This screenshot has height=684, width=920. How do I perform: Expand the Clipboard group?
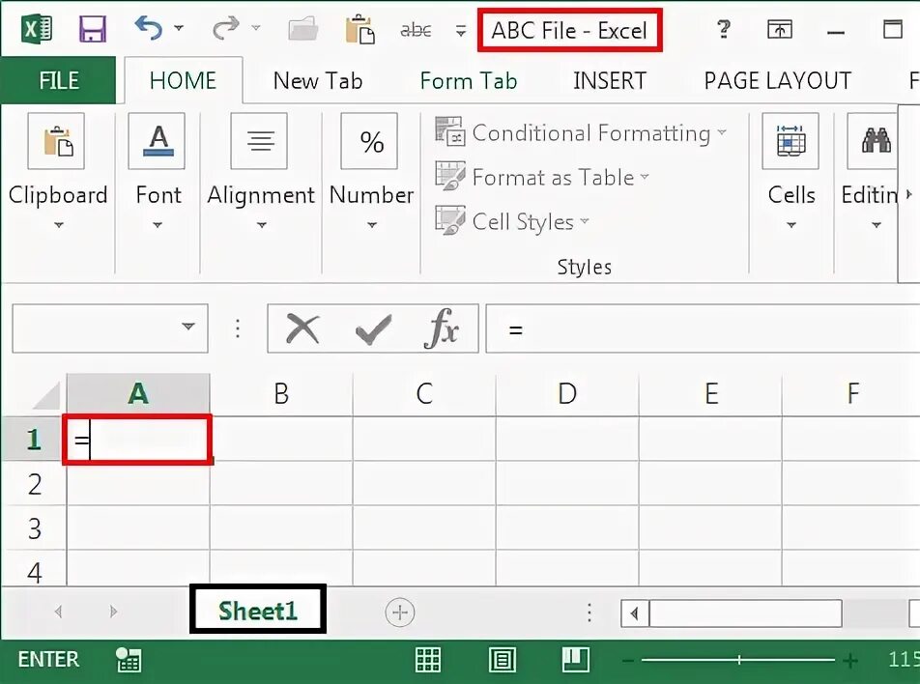(58, 171)
